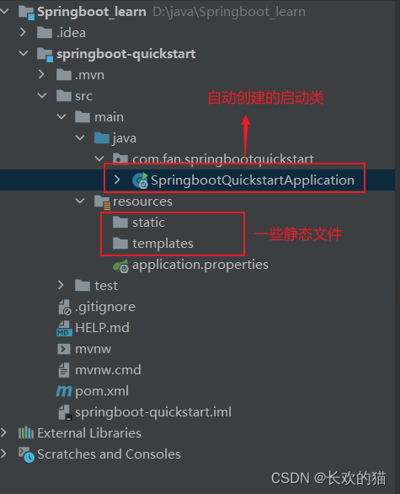
Task: Click the com.fan.springbootquickstart package icon
Action: (120, 158)
